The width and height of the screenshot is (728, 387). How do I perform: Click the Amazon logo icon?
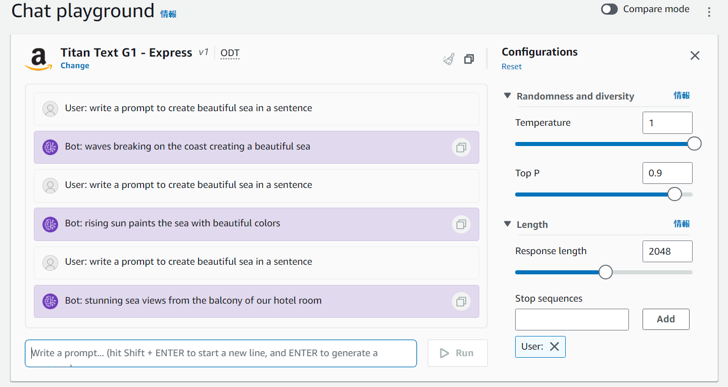[38, 59]
